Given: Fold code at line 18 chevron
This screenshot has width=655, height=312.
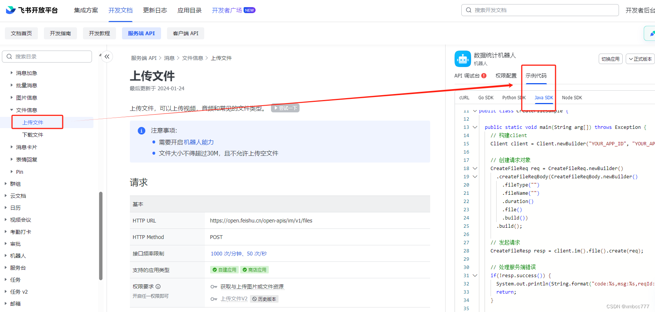Looking at the screenshot, I should click(x=475, y=169).
